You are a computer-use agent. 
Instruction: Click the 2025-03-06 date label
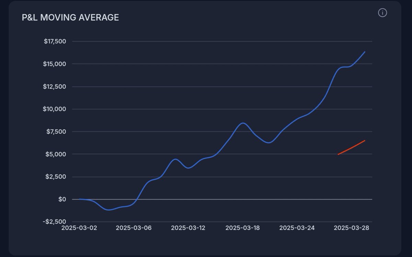tap(134, 228)
